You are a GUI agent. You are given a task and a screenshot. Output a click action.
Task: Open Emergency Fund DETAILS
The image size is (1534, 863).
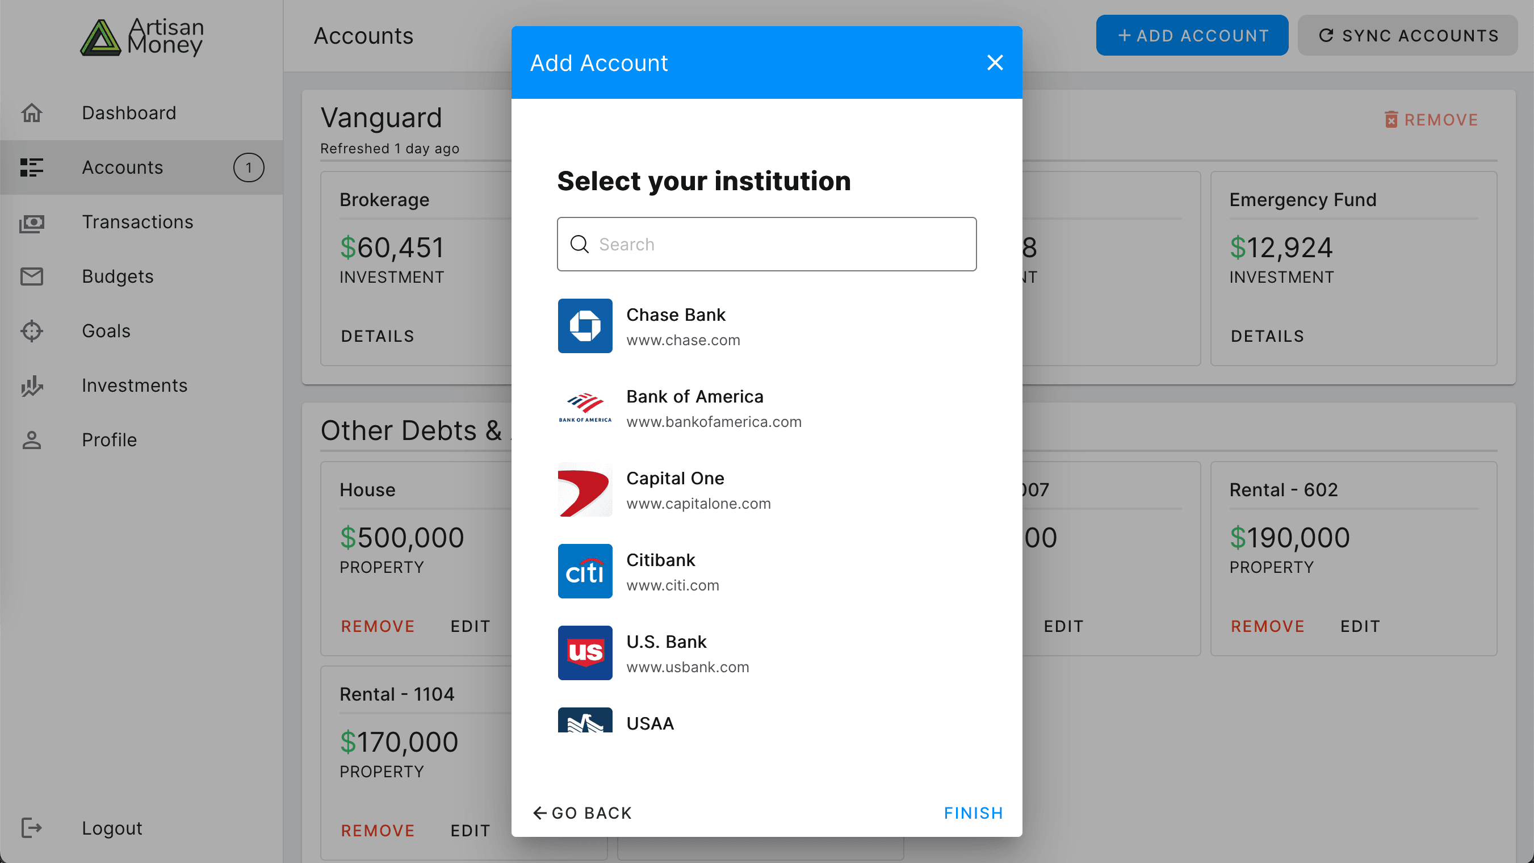click(1267, 336)
